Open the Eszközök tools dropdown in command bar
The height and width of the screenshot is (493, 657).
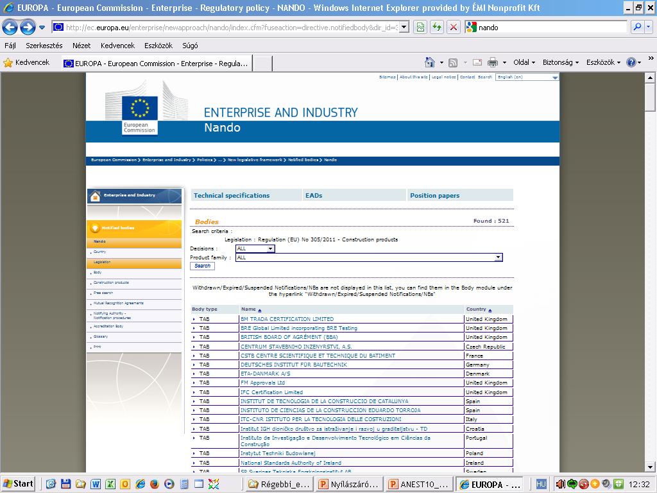pos(603,62)
